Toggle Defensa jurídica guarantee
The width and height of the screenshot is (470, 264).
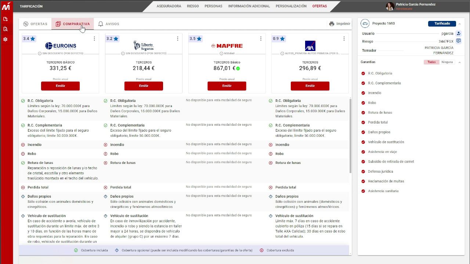click(x=363, y=172)
